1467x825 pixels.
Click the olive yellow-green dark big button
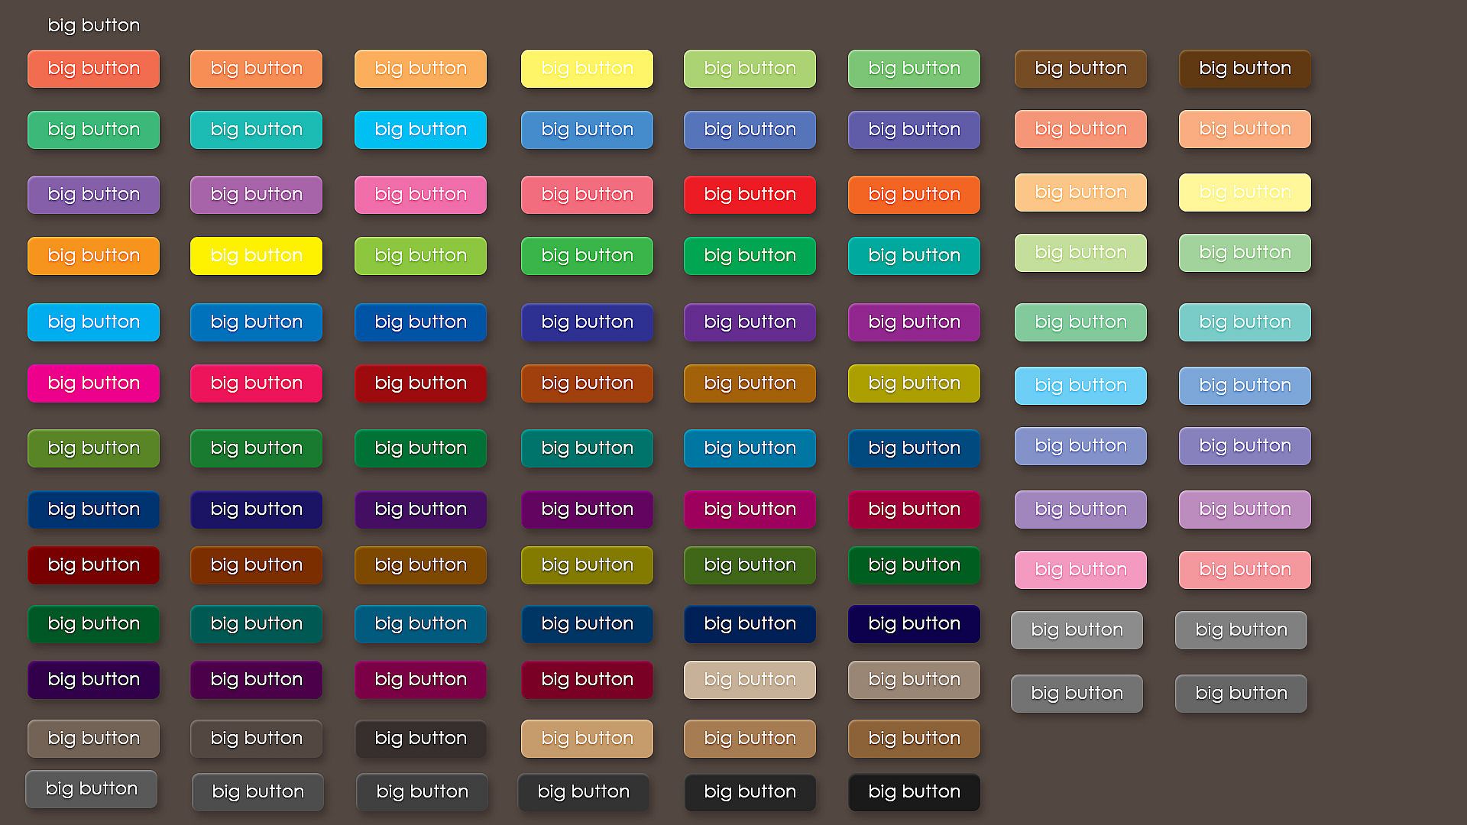pos(587,565)
